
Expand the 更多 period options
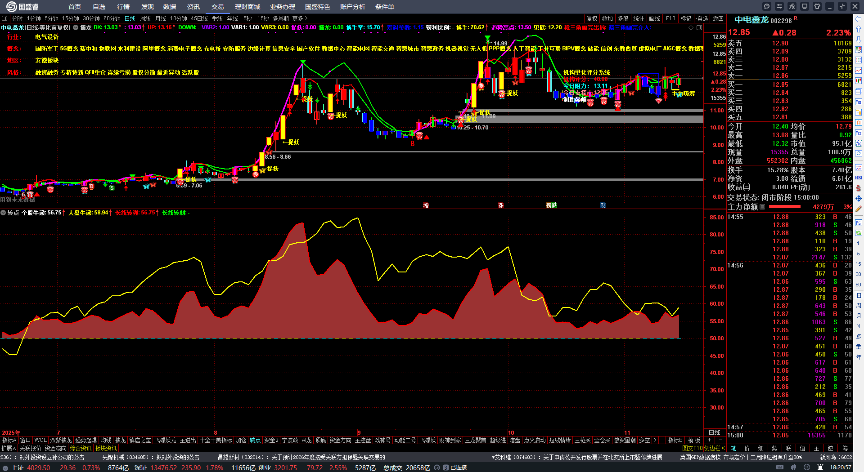[300, 18]
